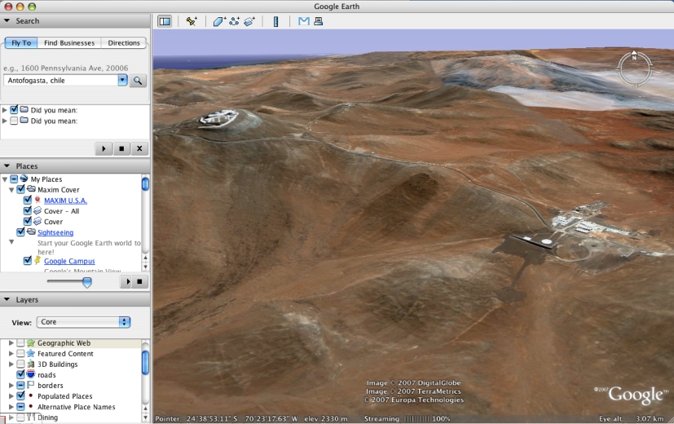The height and width of the screenshot is (424, 674).
Task: Play the search results tour
Action: [104, 148]
